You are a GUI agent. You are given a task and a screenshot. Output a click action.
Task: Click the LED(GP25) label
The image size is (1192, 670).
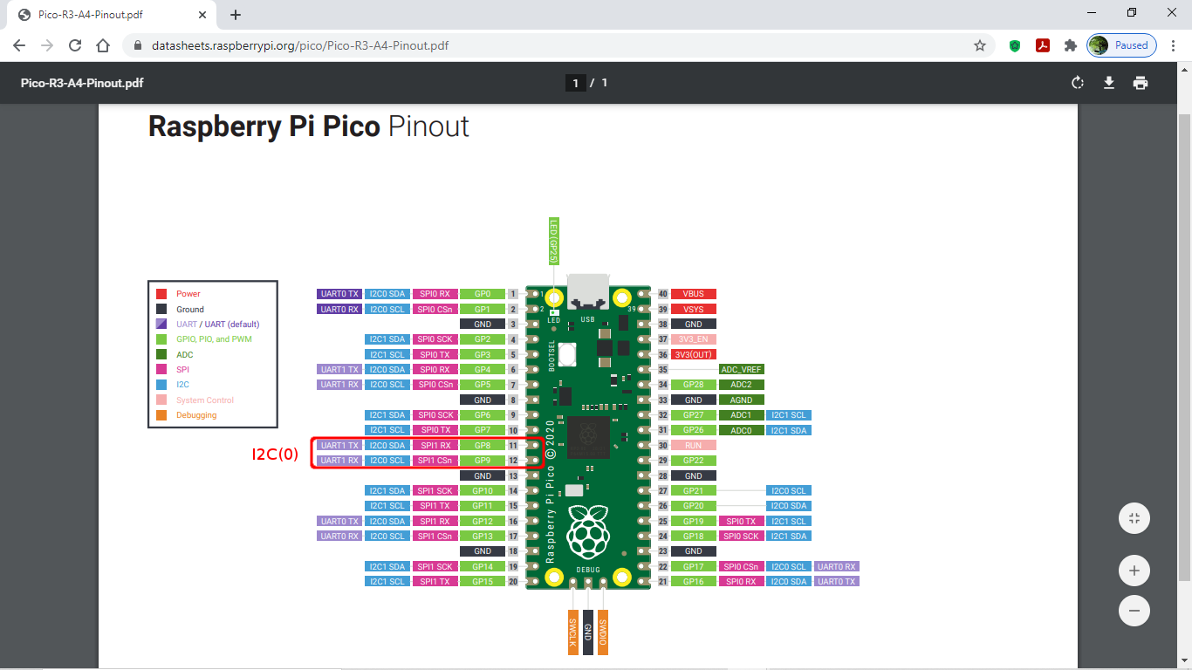[552, 242]
